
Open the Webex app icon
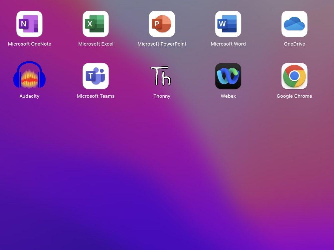click(228, 76)
